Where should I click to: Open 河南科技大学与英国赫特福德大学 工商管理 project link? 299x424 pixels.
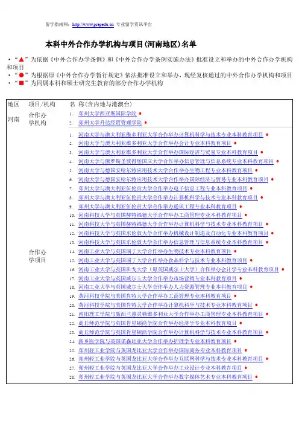(x=160, y=215)
